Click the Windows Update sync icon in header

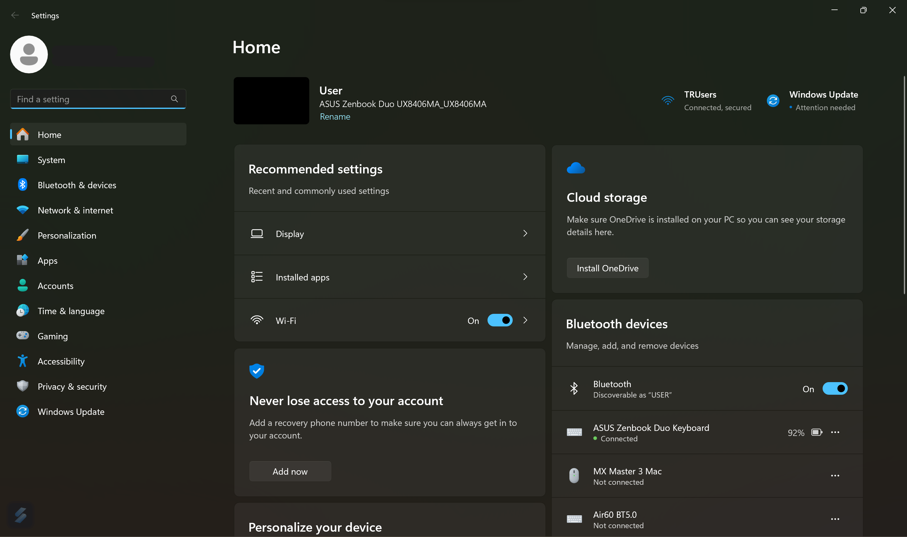pyautogui.click(x=773, y=101)
